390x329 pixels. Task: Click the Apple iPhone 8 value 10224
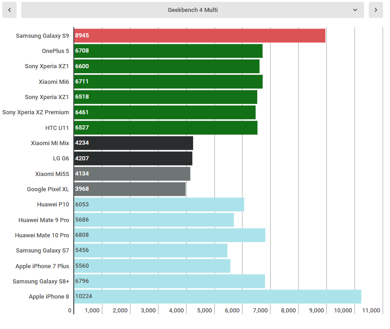(84, 296)
